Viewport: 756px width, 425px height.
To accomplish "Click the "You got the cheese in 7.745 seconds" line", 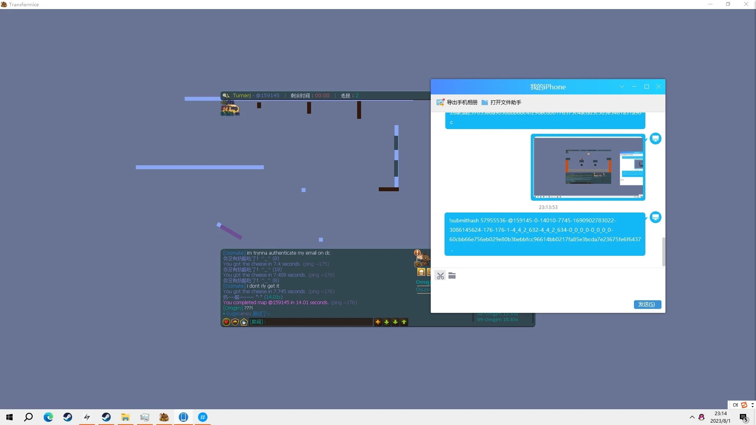I will tap(279, 292).
